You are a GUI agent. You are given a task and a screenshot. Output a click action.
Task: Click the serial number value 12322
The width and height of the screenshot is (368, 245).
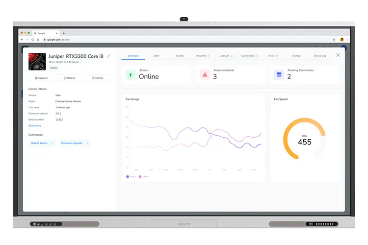[59, 120]
